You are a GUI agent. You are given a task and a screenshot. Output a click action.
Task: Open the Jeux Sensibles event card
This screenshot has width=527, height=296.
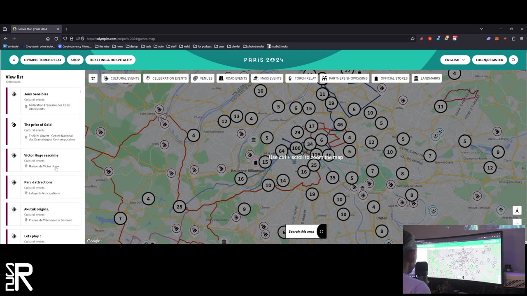click(x=43, y=101)
